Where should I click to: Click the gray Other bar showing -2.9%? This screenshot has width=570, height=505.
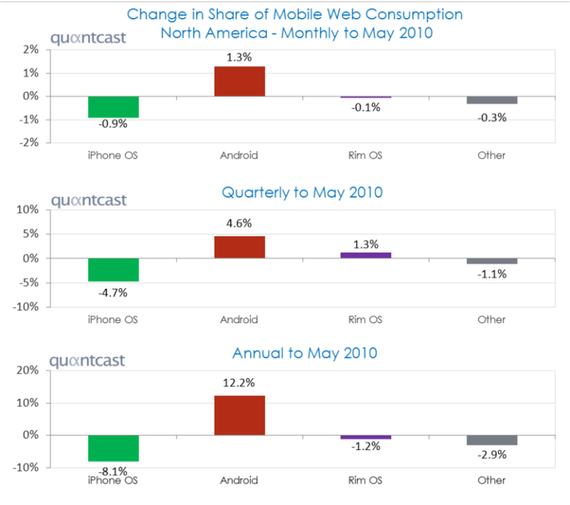coord(491,440)
